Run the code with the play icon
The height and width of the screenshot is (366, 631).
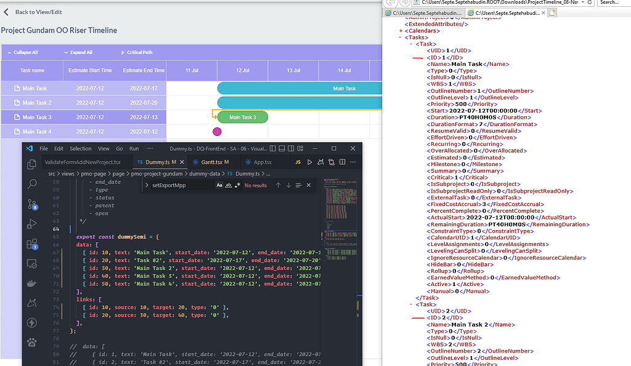309,162
